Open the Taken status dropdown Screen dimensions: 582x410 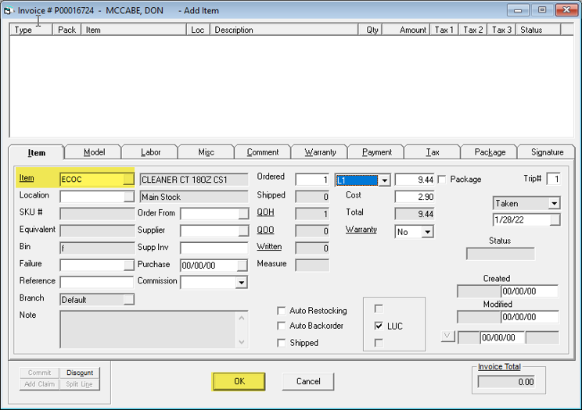[554, 203]
